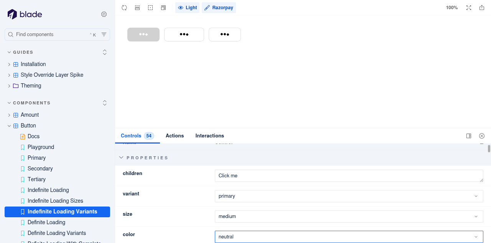Toggle the outlines tool icon
This screenshot has width=491, height=243.
click(150, 8)
